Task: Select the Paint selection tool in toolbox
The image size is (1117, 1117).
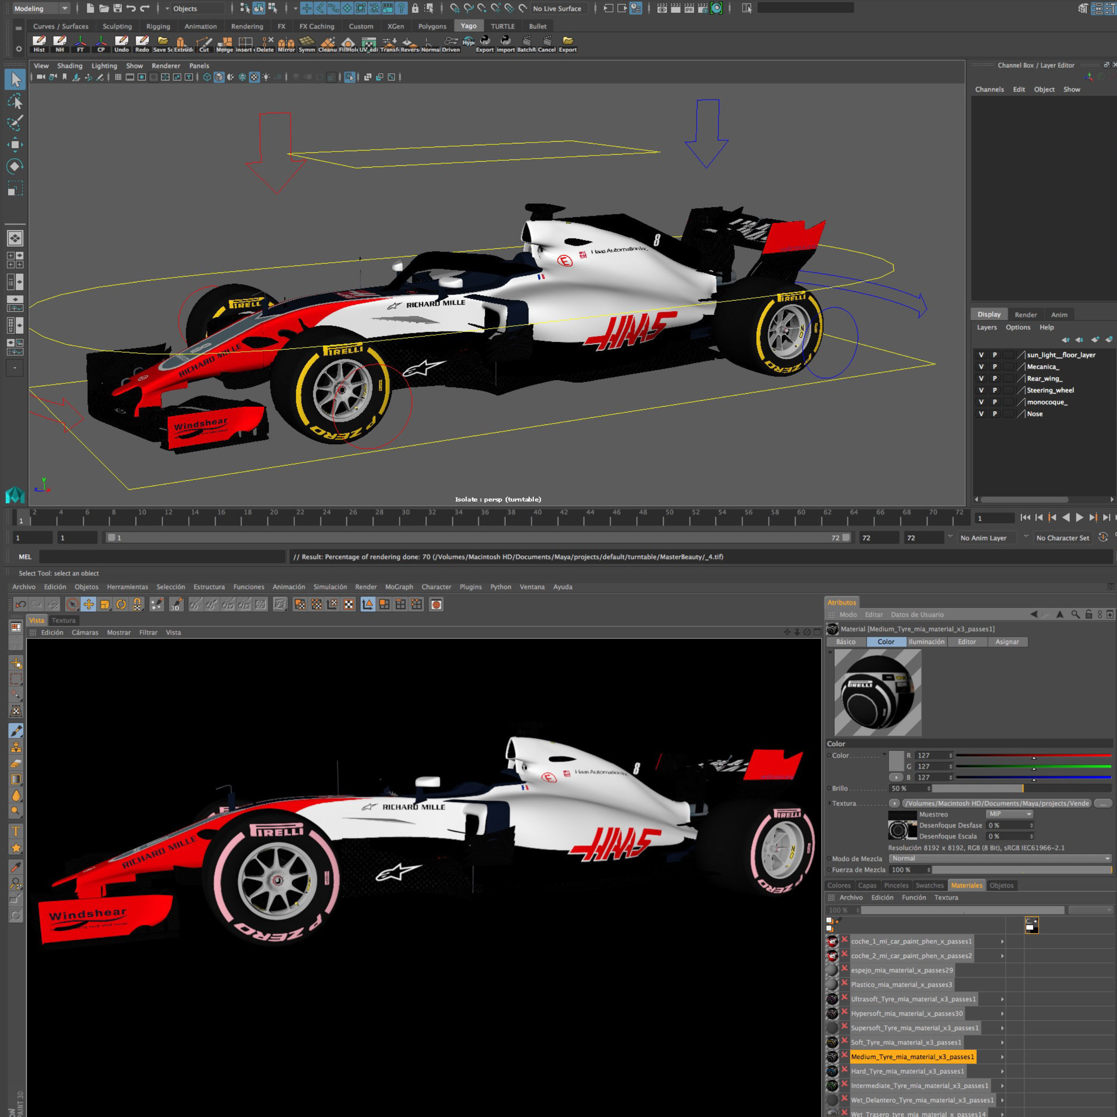Action: (15, 123)
